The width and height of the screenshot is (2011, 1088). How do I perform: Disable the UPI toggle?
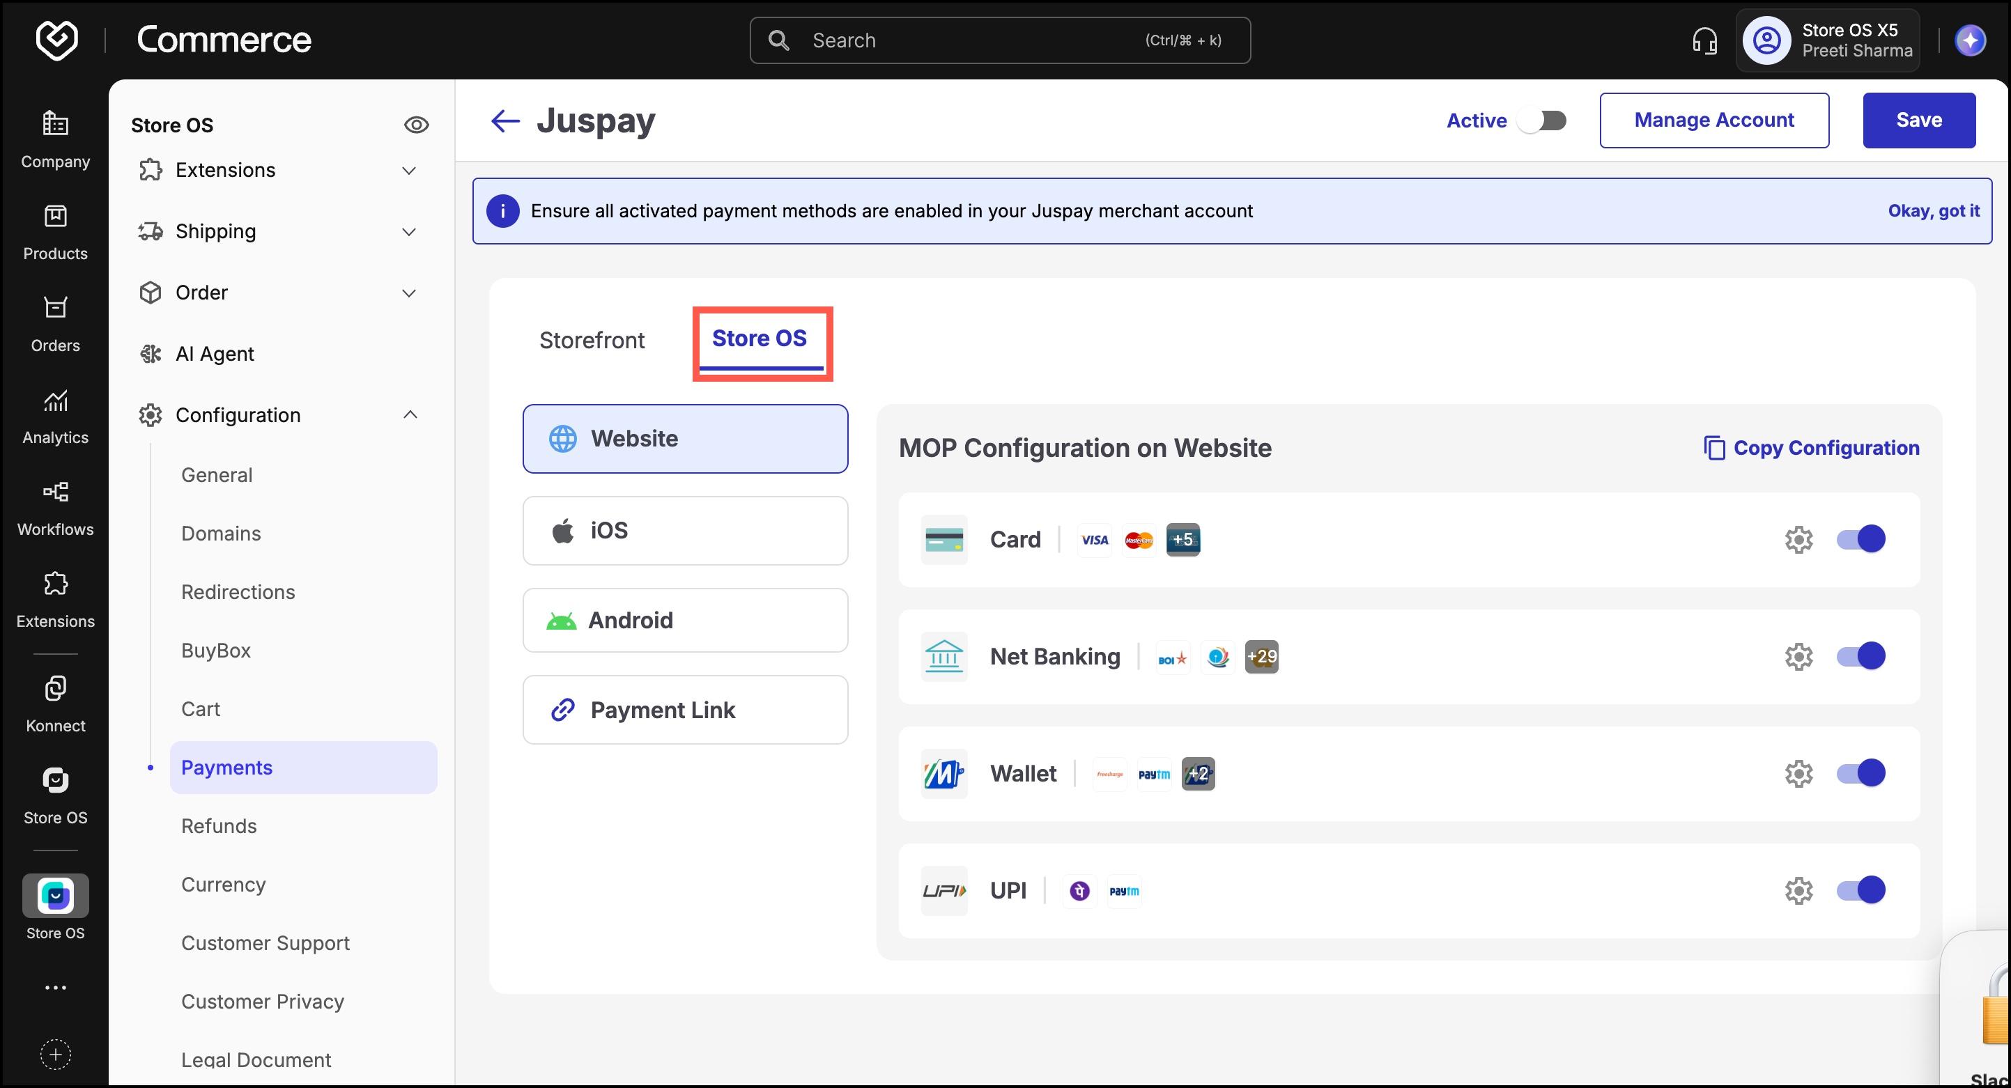pyautogui.click(x=1861, y=889)
